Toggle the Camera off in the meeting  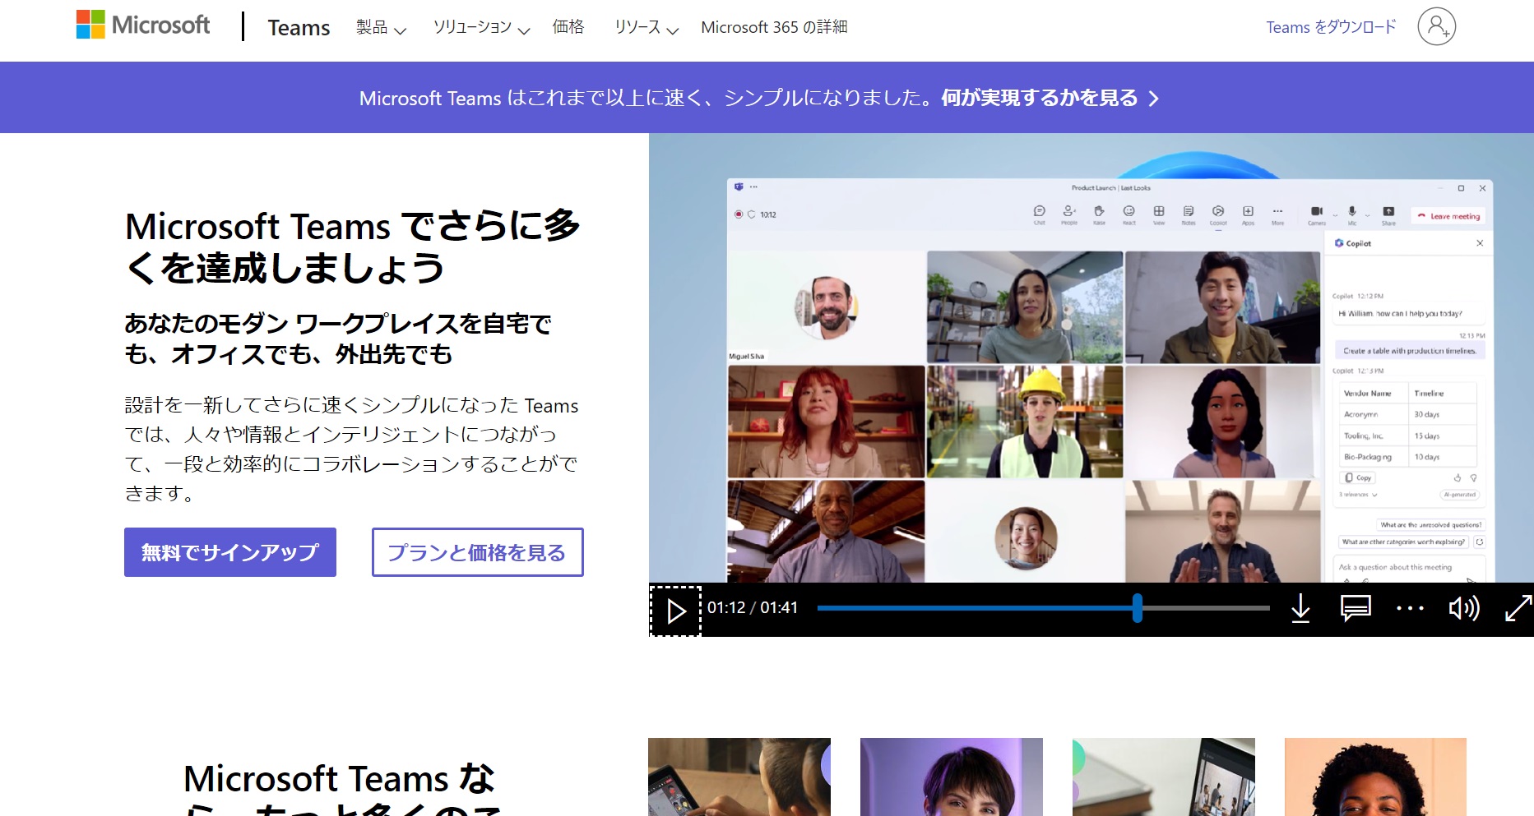coord(1317,212)
